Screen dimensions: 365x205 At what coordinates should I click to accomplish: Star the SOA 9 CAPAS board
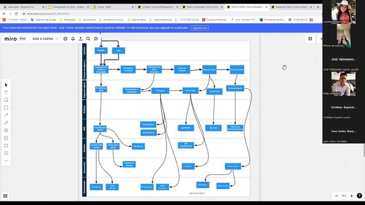tap(57, 39)
